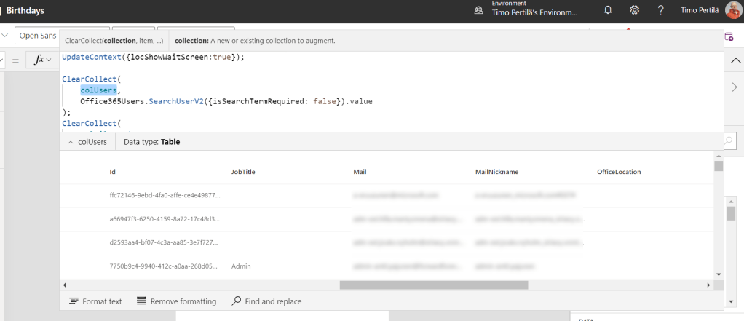
Task: Click the JobTitle column header
Action: 243,172
